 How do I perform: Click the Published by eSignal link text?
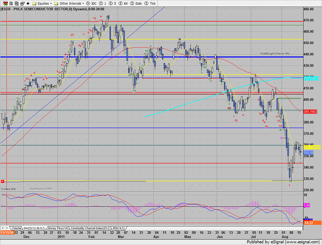[283, 242]
